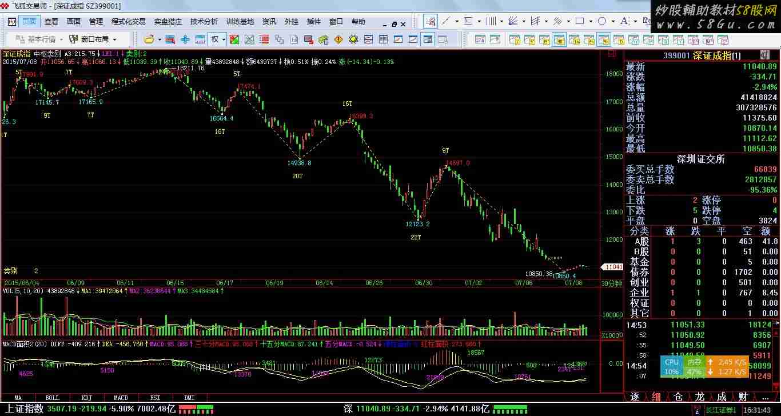Viewport: 781px width, 416px height.
Task: Open the 技术分析 menu
Action: tap(204, 22)
